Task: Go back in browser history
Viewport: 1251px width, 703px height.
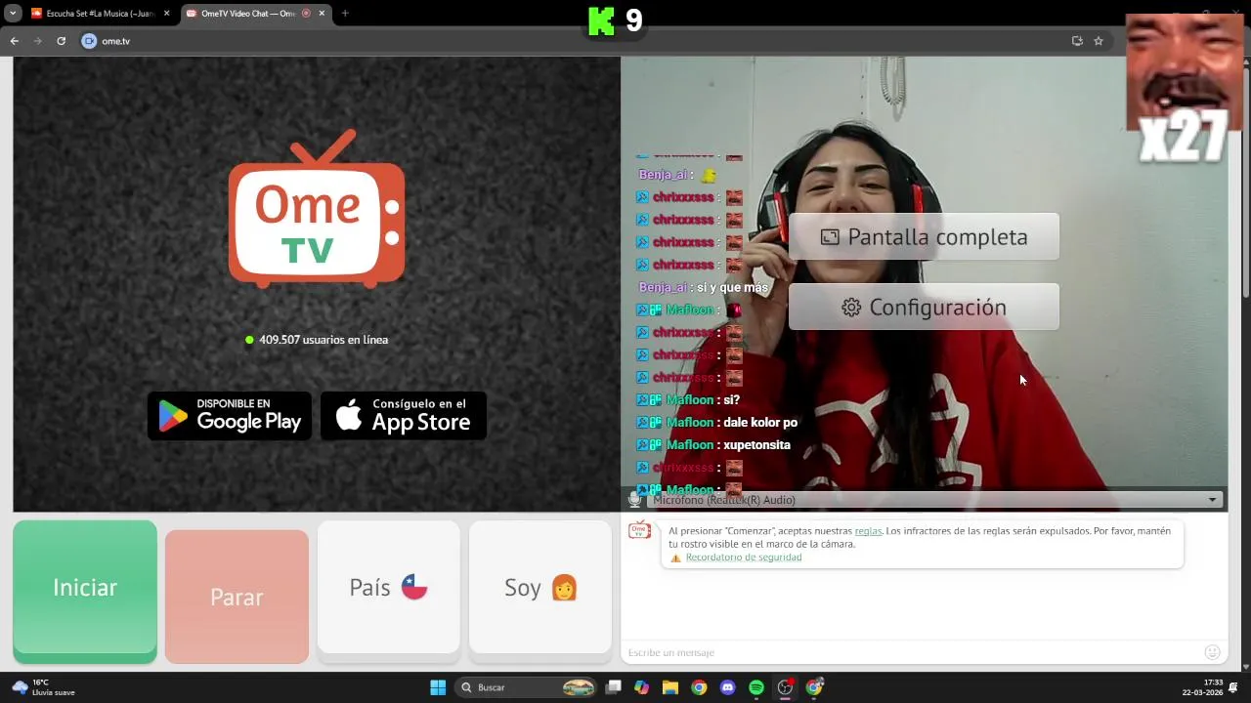Action: pyautogui.click(x=14, y=41)
